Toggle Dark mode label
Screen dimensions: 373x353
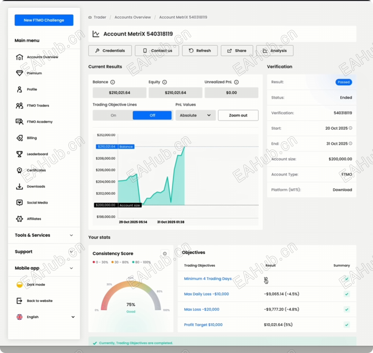[x=36, y=284]
